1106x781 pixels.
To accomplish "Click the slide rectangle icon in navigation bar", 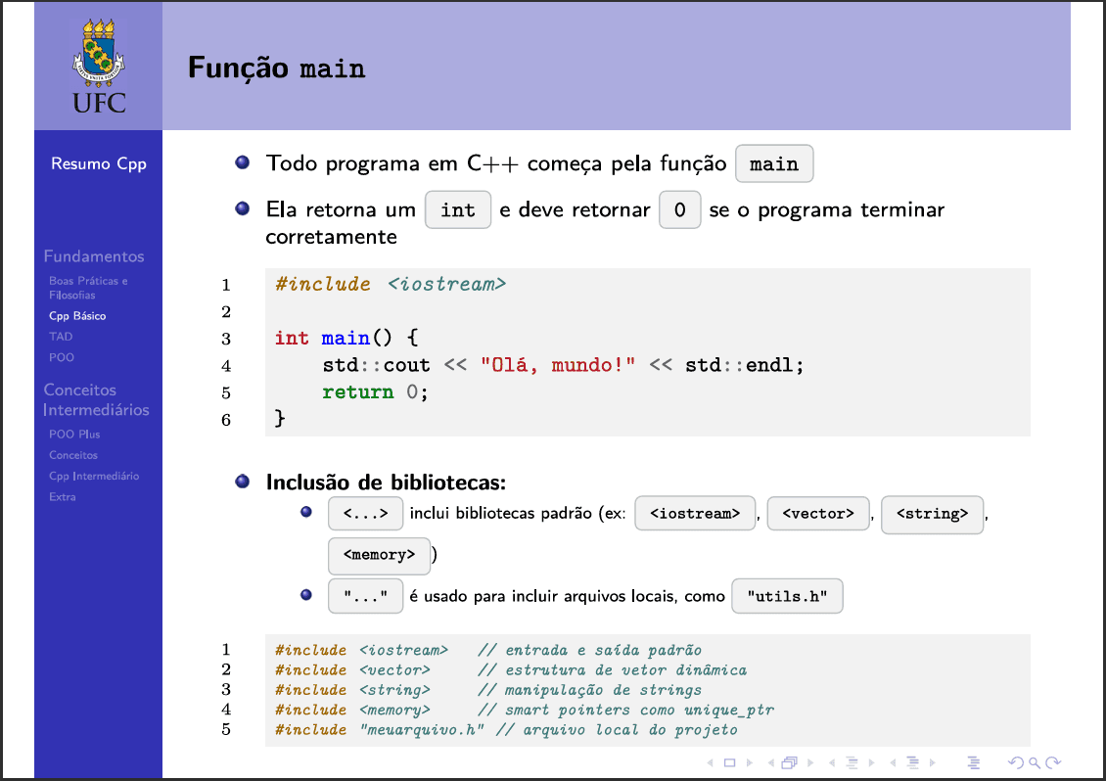I will click(729, 762).
